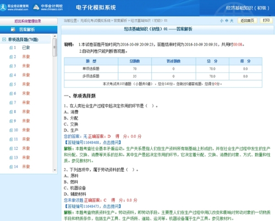Open question 12 marked 未做

tap(26, 149)
